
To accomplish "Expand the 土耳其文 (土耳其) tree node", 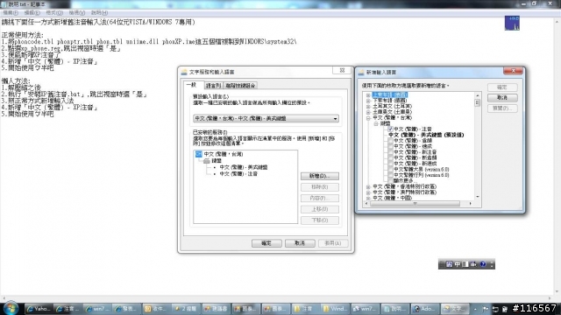I will 368,107.
